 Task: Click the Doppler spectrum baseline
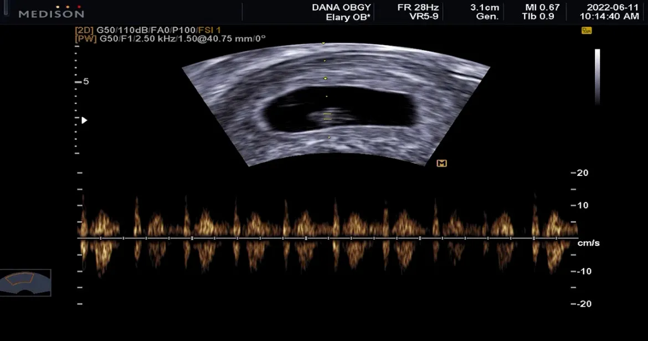327,238
